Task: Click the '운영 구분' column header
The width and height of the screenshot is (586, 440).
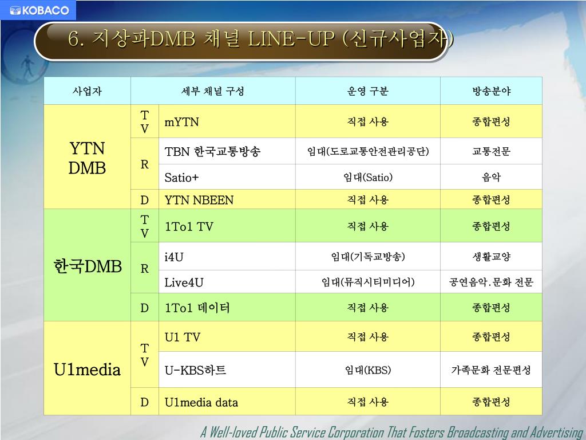Action: (368, 91)
